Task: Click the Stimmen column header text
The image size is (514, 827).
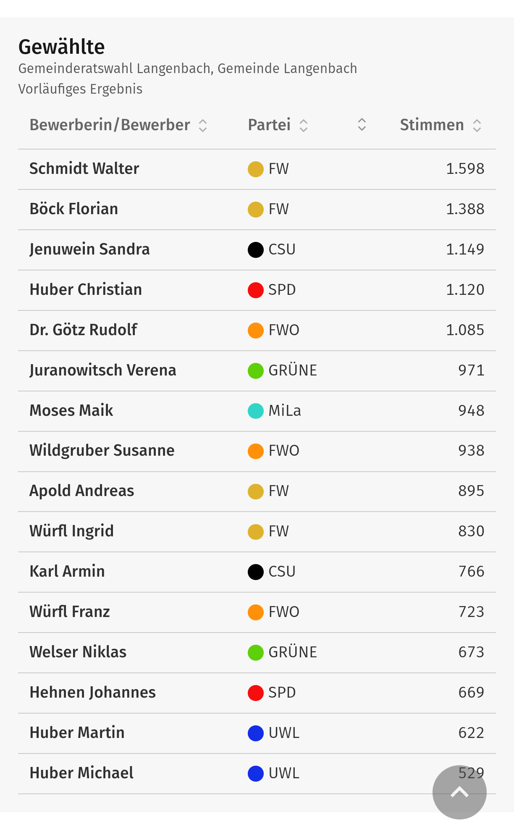Action: point(431,125)
